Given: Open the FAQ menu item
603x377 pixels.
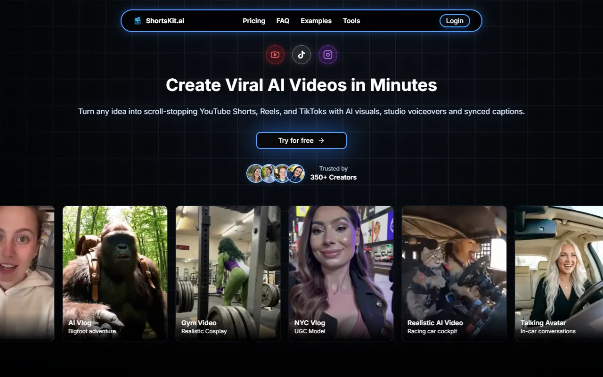Looking at the screenshot, I should (x=283, y=21).
